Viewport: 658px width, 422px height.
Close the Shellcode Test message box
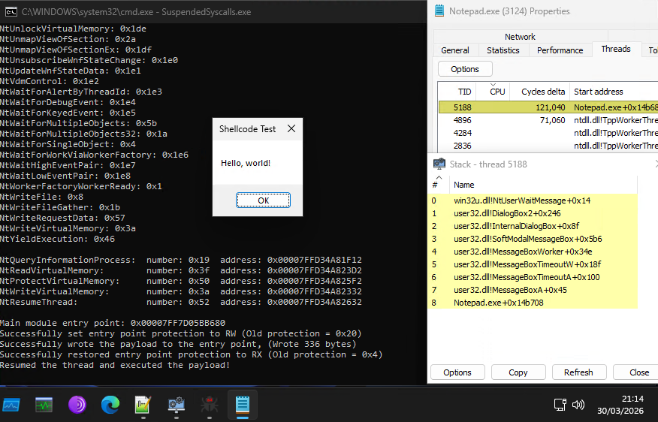pyautogui.click(x=291, y=129)
